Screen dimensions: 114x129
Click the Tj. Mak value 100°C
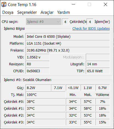45,95
